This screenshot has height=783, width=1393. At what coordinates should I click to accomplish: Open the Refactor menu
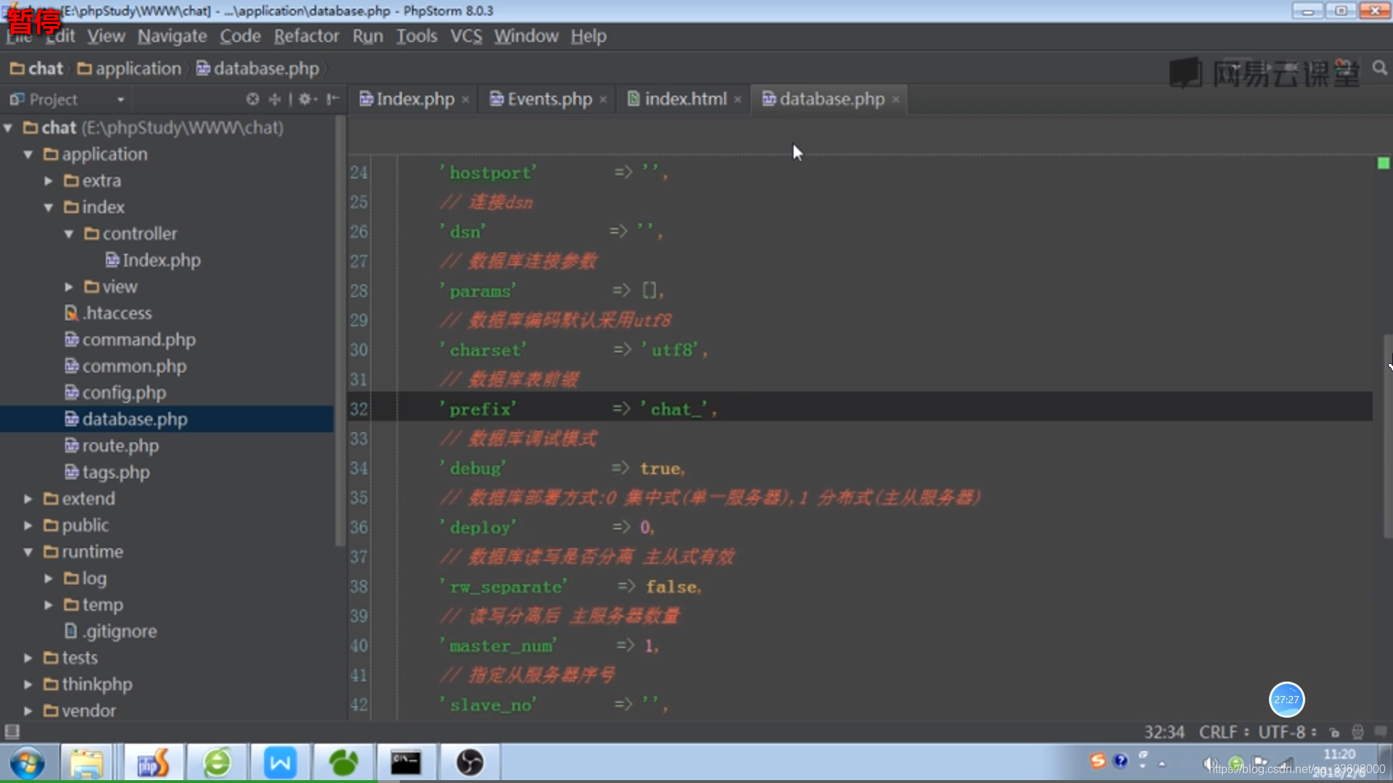coord(306,36)
